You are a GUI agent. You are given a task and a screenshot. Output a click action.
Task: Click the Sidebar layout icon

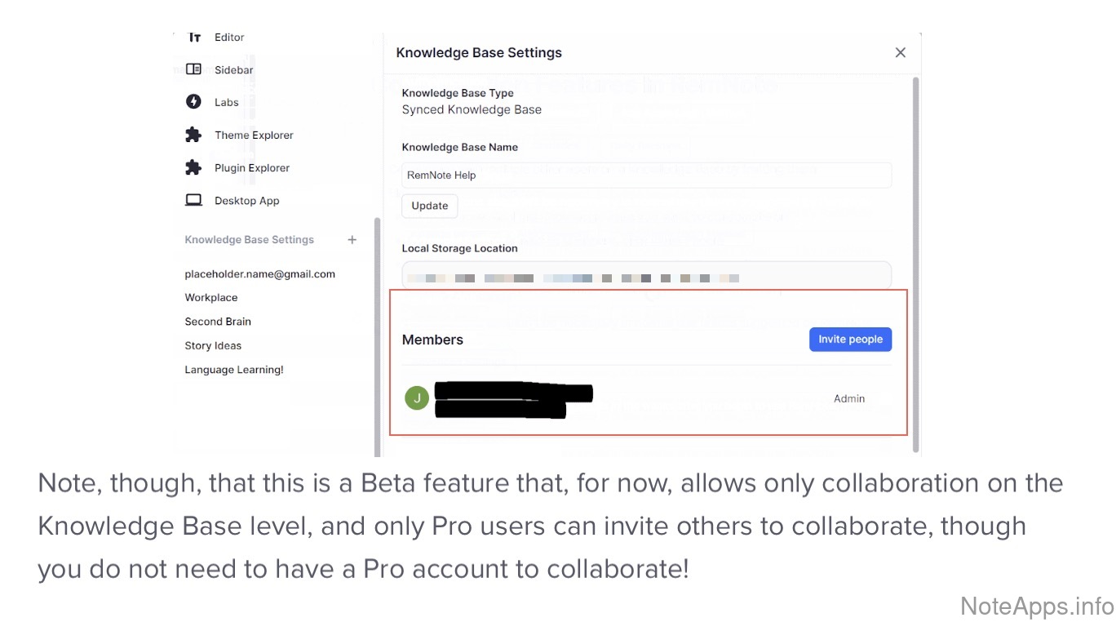coord(193,70)
